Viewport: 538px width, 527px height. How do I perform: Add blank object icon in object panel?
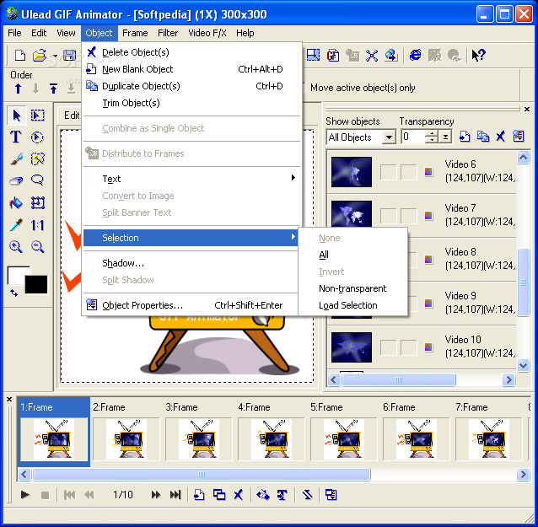pos(465,137)
